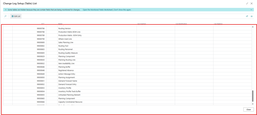Click the Log Insertion column header
Screen dimensions: 257x115
[142, 24]
